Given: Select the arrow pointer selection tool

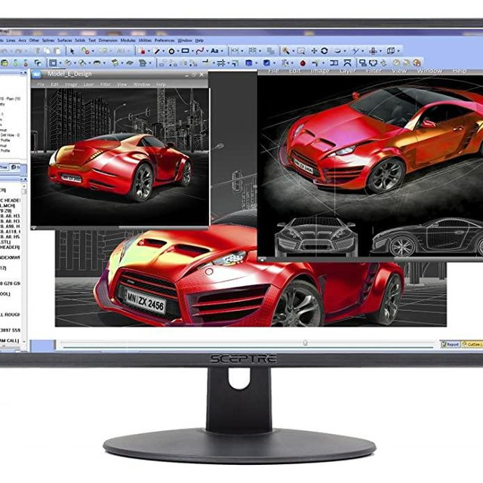Looking at the screenshot, I should click(x=72, y=51).
